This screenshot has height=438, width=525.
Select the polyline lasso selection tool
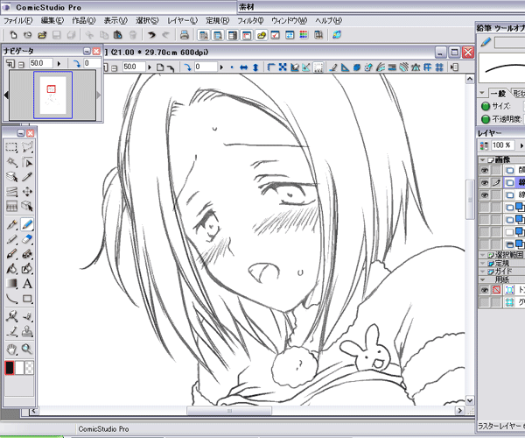coord(27,147)
